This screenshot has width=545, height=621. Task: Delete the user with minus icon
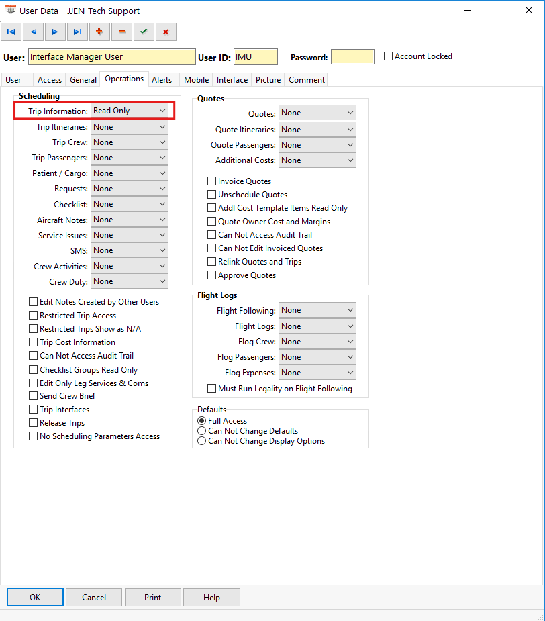click(121, 32)
